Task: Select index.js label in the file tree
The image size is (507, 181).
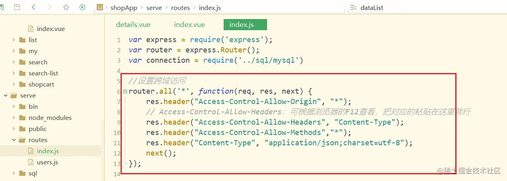Action: (x=48, y=151)
